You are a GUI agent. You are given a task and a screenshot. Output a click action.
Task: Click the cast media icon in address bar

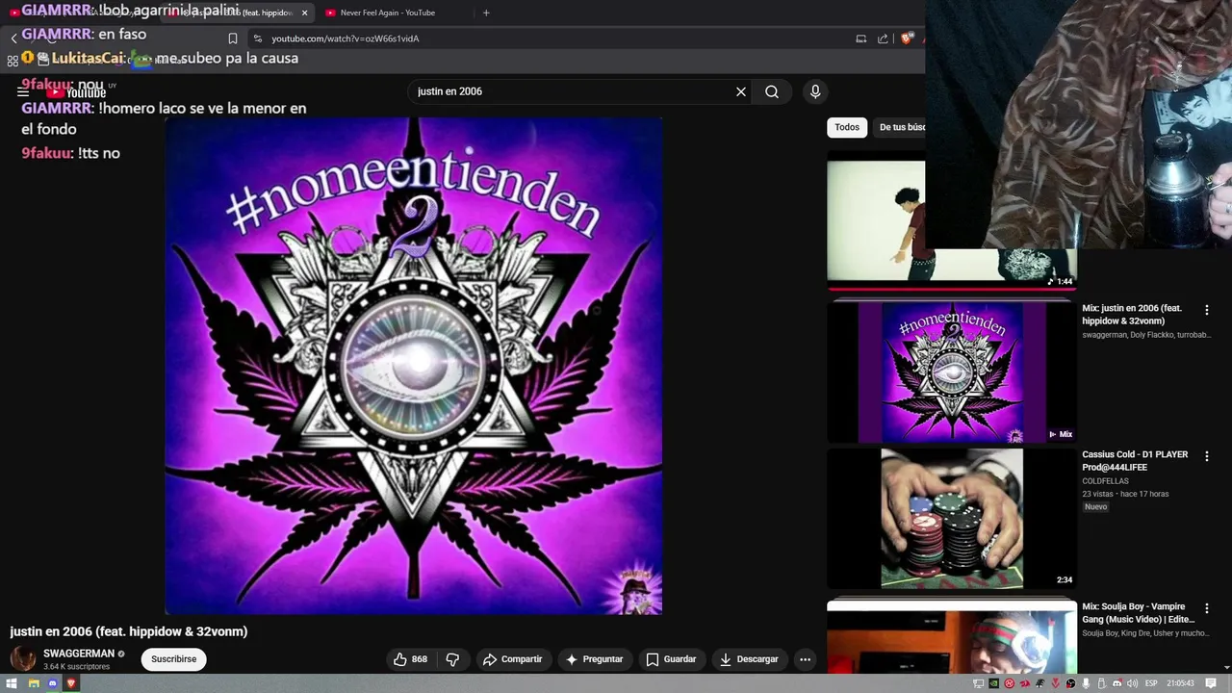tap(860, 38)
